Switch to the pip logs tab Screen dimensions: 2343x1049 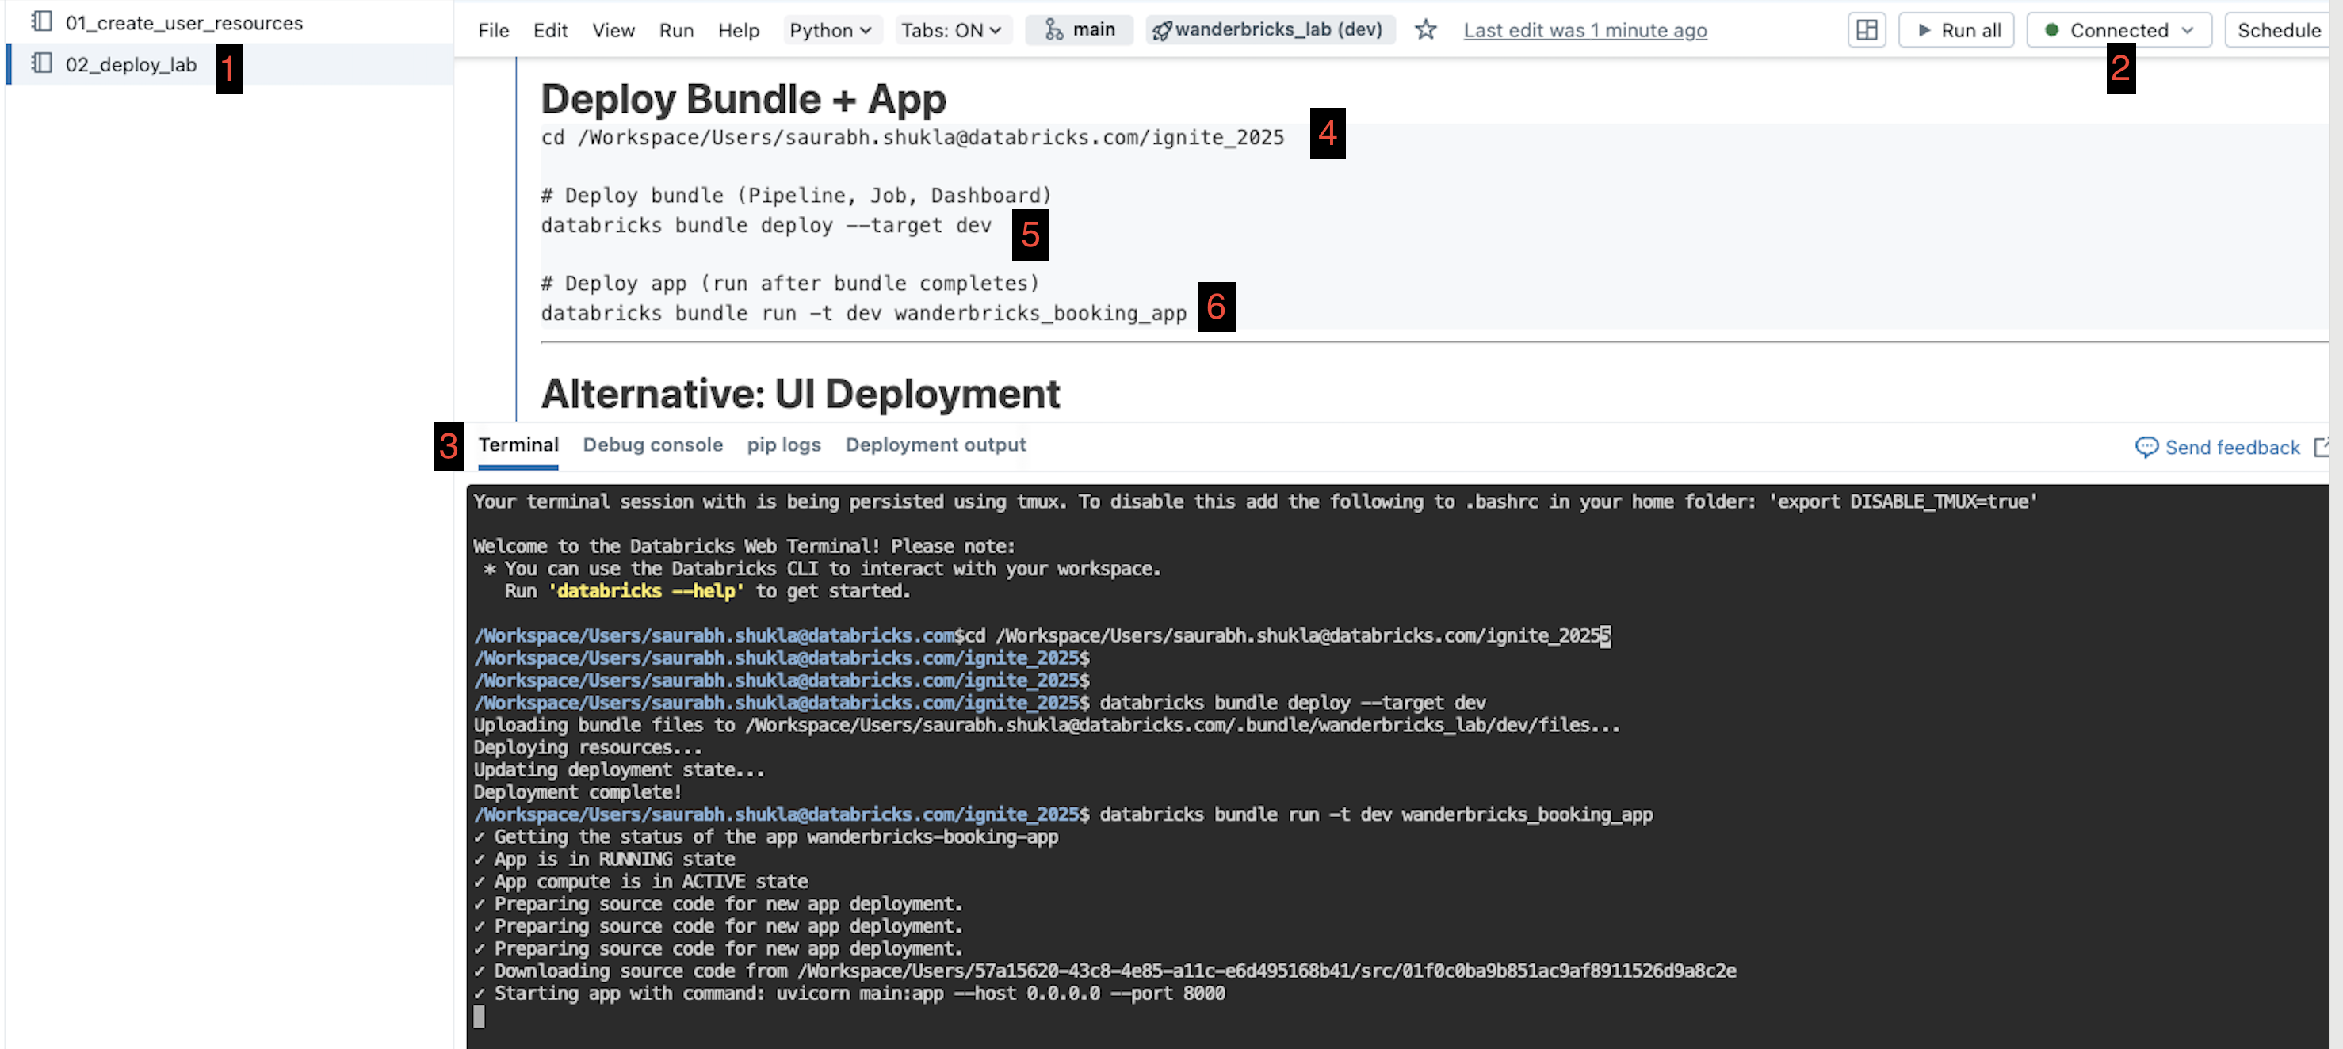(x=783, y=444)
